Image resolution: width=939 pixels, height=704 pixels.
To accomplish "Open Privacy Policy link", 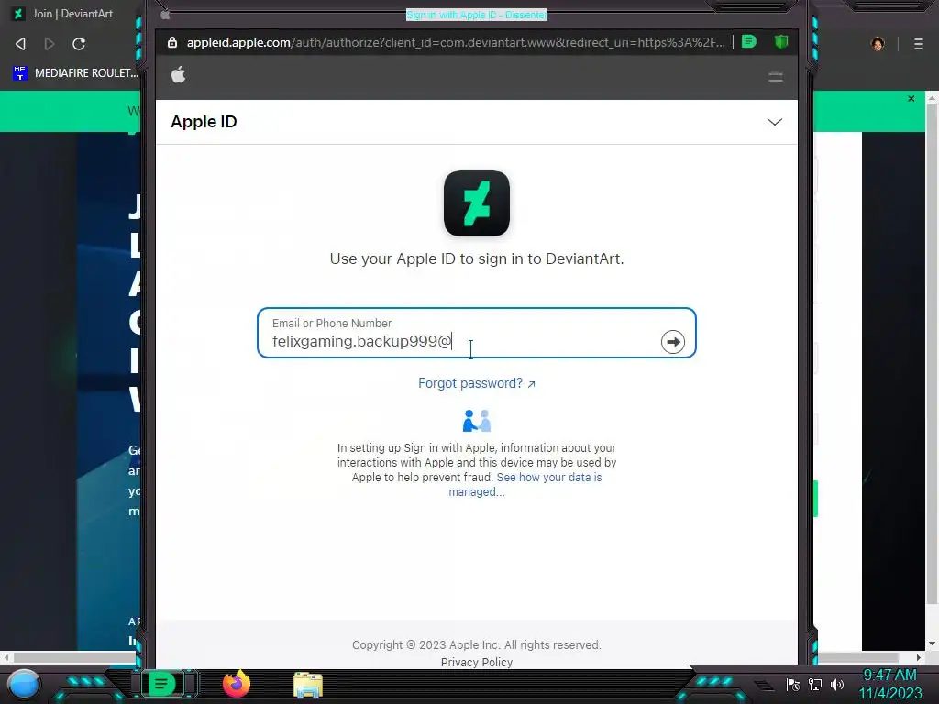I will [477, 662].
